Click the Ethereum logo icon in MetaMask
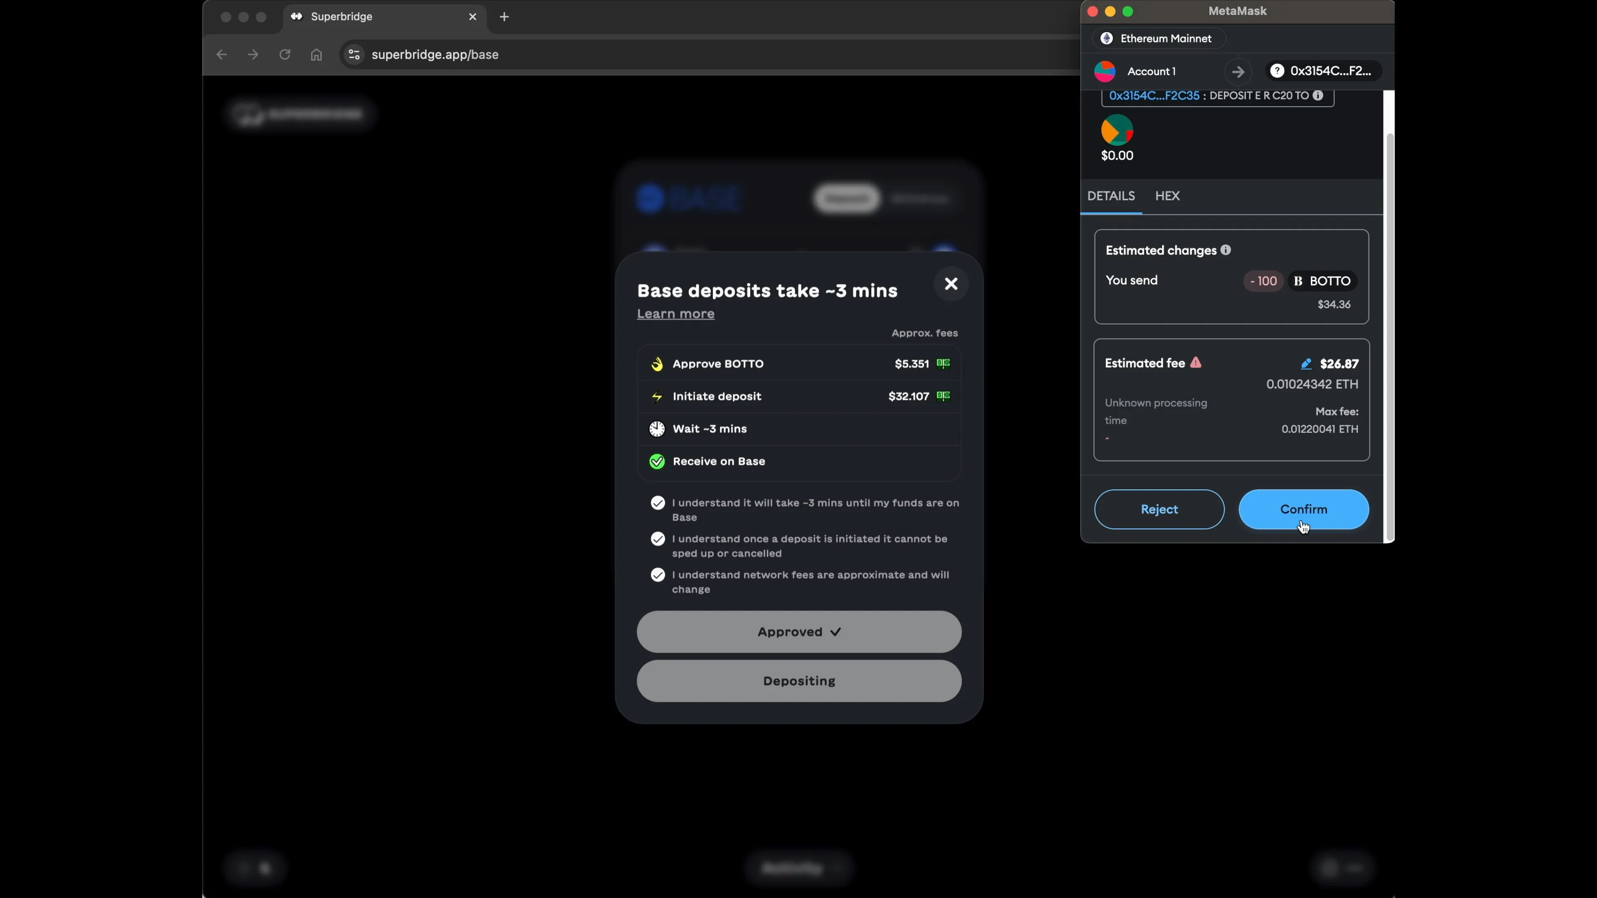The height and width of the screenshot is (898, 1597). click(1107, 38)
